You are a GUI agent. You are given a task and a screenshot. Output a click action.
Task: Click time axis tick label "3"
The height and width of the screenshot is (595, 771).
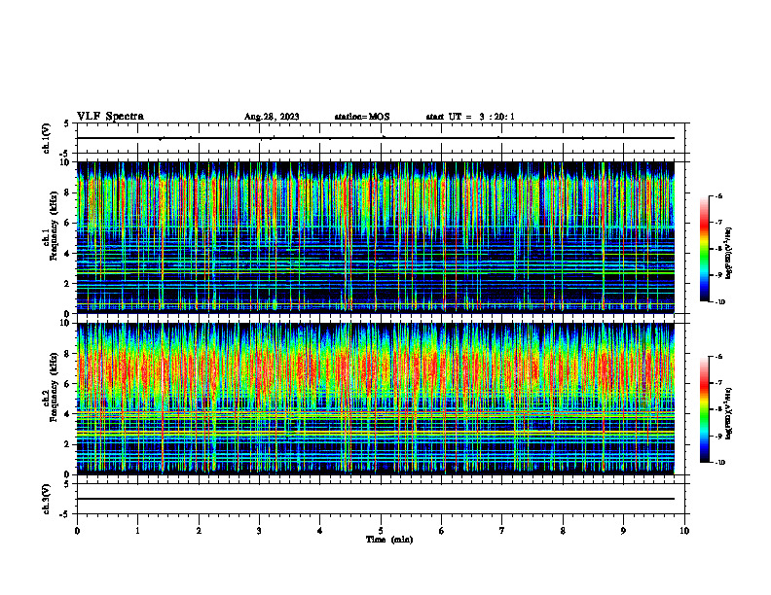point(259,531)
